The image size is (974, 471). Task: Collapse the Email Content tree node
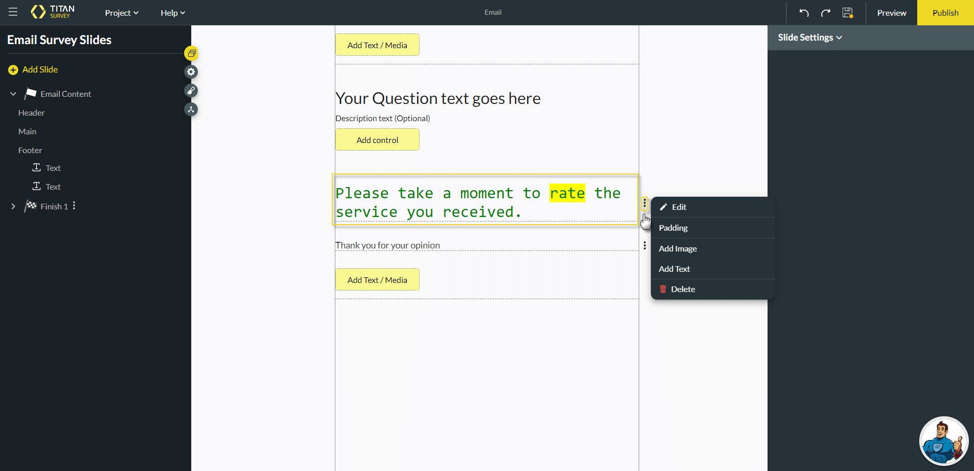(13, 94)
